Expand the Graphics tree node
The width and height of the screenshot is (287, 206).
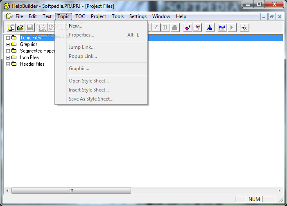[x=8, y=44]
